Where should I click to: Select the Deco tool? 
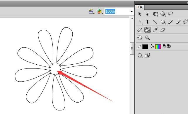pyautogui.click(x=185, y=22)
